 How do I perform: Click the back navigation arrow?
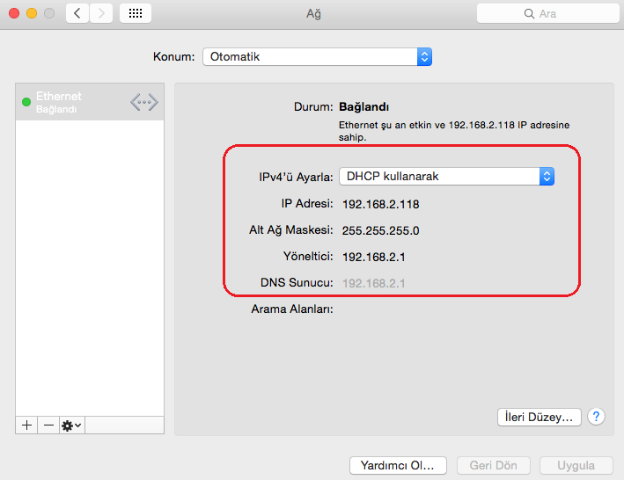(x=77, y=13)
